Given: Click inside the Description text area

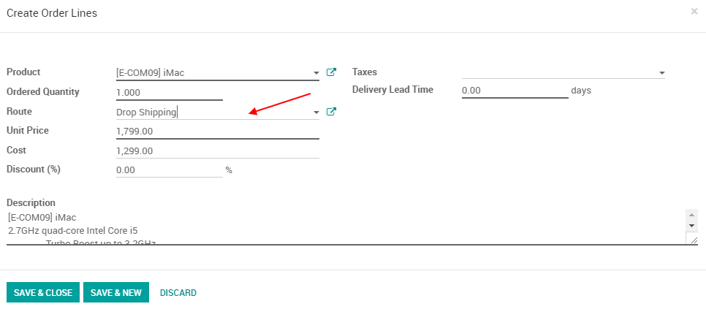Looking at the screenshot, I should (x=343, y=227).
